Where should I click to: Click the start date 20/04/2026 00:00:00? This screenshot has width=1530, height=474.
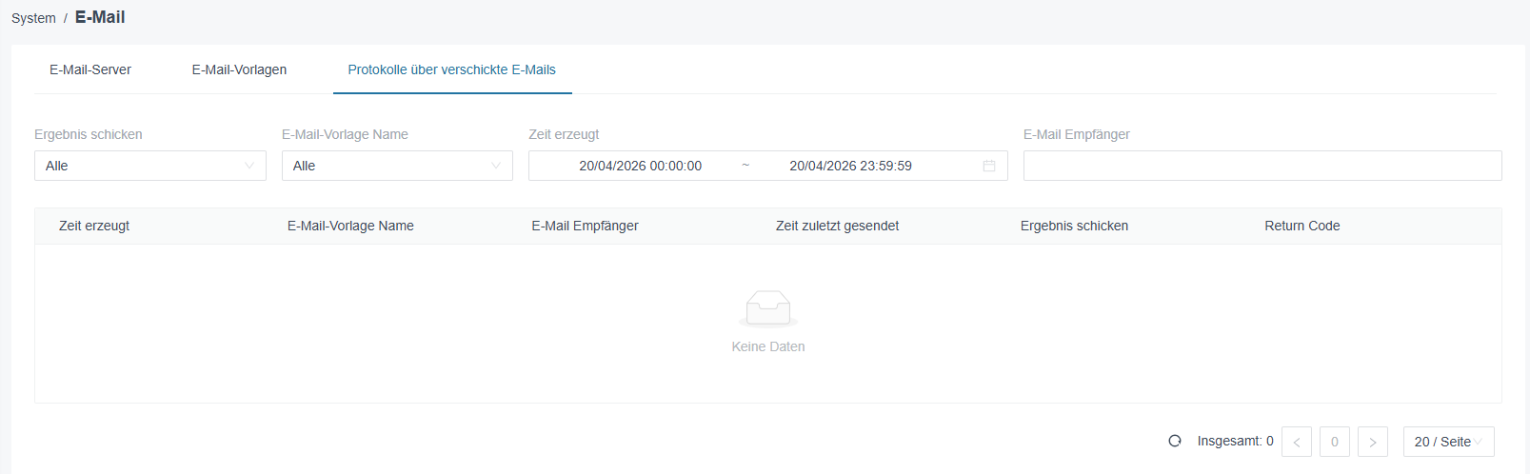[641, 166]
